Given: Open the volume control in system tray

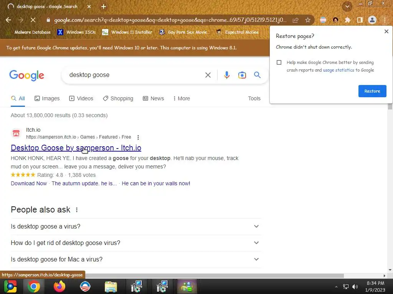Looking at the screenshot, I should pyautogui.click(x=355, y=287).
